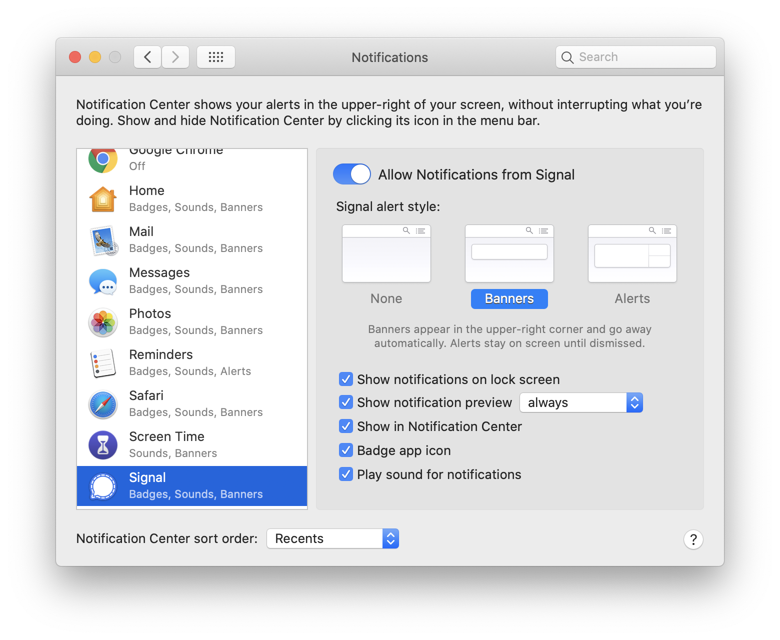Uncheck Show in Notification Center

point(346,426)
